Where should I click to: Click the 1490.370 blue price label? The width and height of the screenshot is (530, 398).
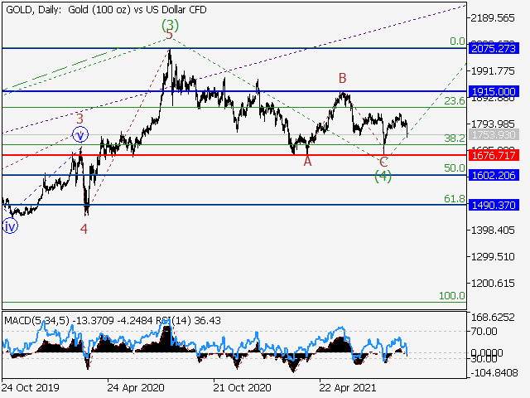[494, 205]
